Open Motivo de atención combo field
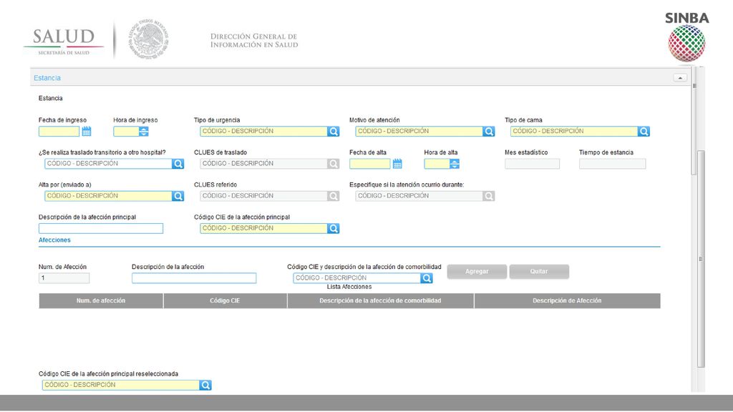Image resolution: width=733 pixels, height=412 pixels. [x=419, y=132]
